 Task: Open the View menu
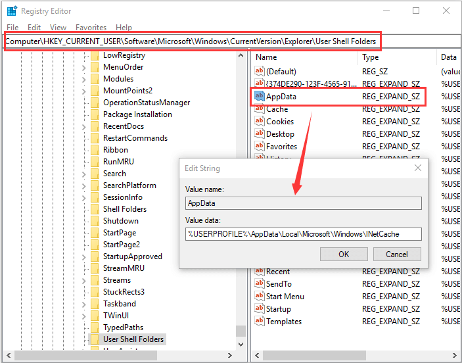(58, 28)
